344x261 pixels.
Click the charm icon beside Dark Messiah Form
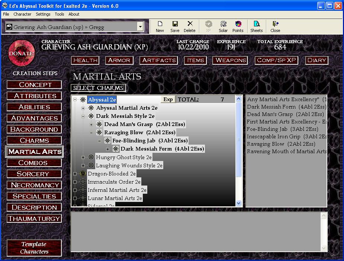click(x=116, y=149)
